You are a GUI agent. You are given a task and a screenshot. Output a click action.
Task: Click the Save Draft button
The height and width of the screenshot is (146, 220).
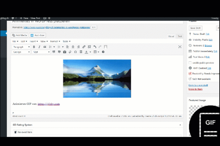(195, 28)
